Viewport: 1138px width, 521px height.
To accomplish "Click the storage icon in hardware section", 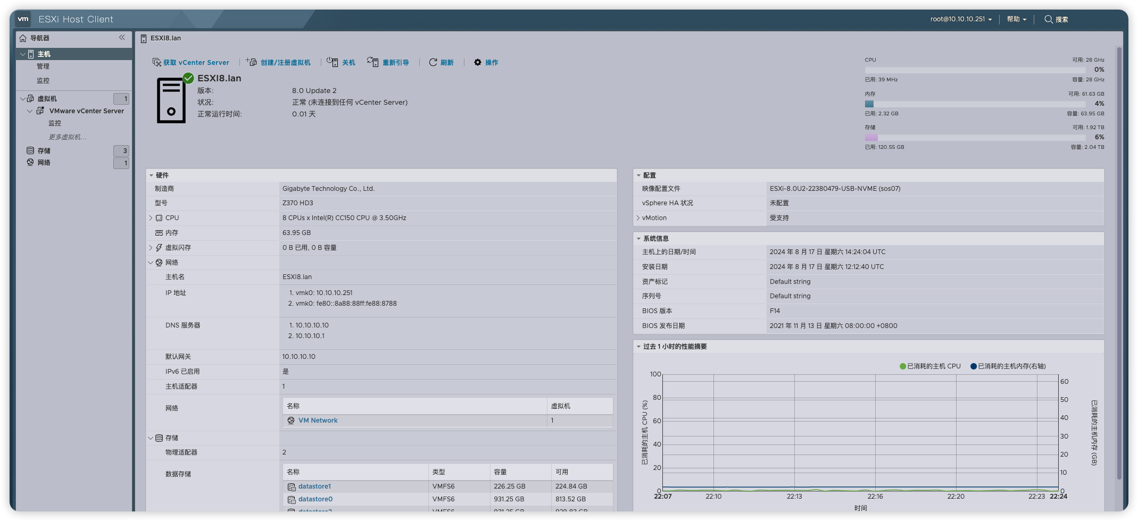I will click(x=159, y=438).
